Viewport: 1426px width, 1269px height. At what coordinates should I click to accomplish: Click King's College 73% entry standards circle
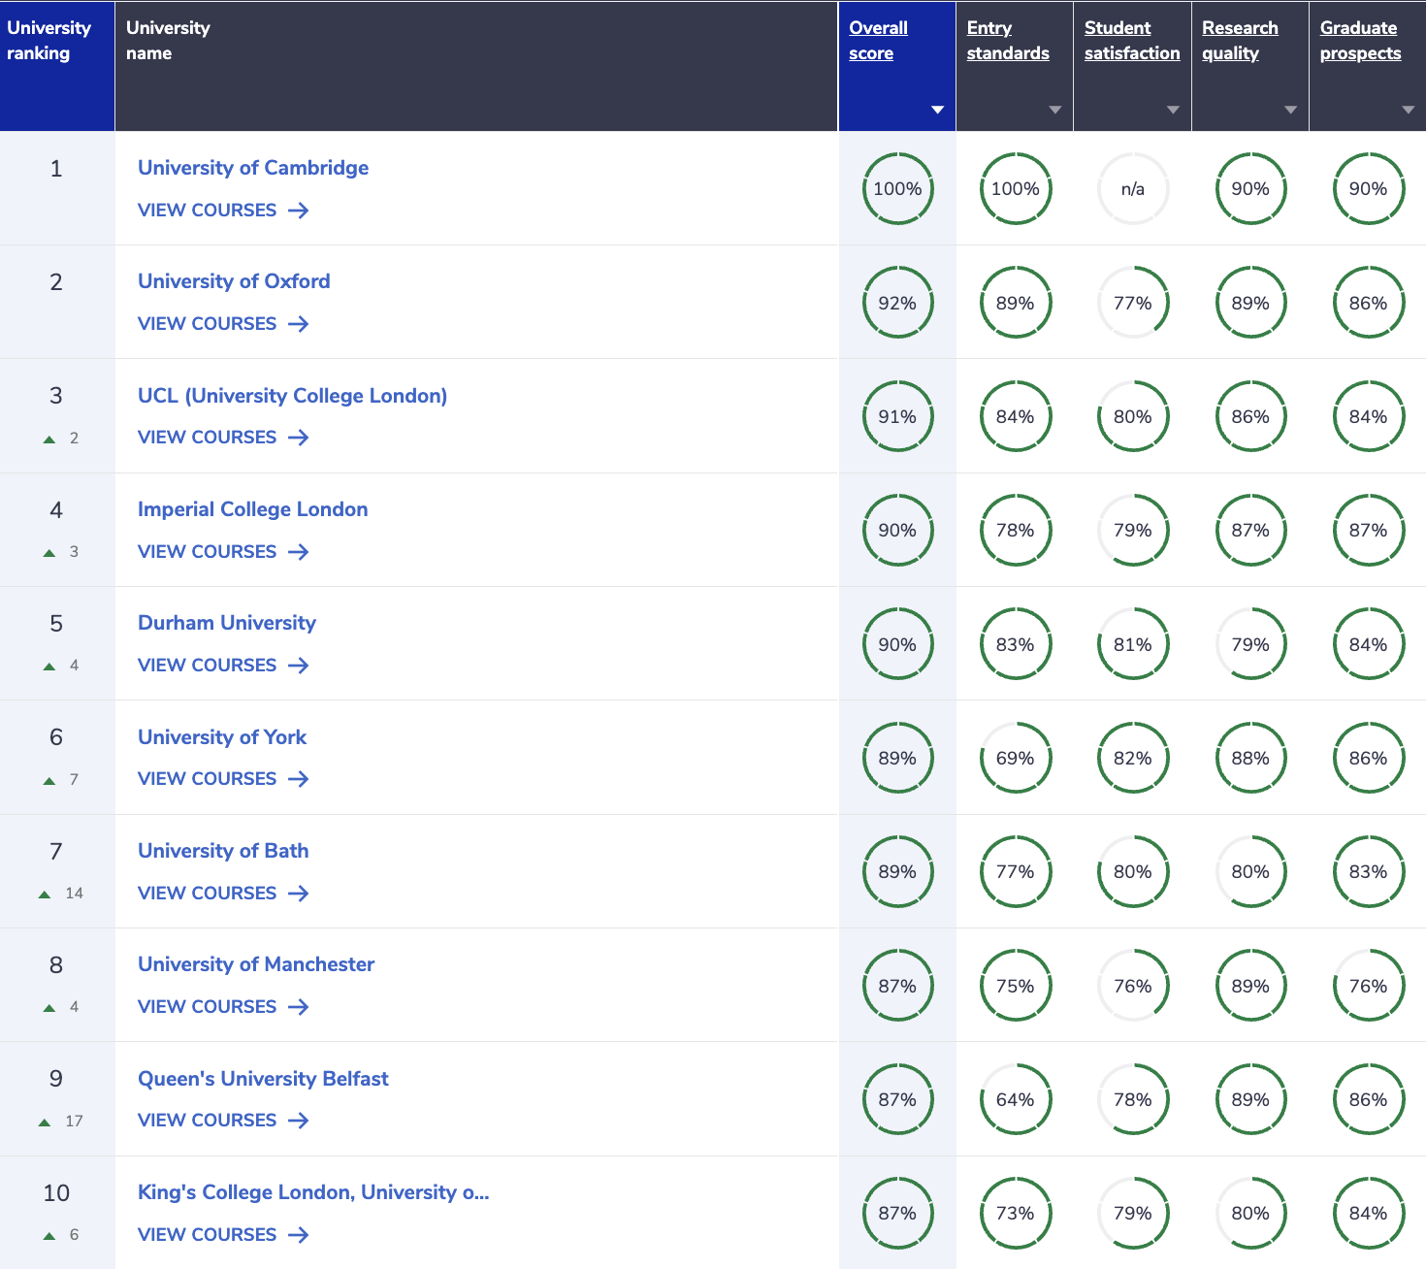[1016, 1213]
